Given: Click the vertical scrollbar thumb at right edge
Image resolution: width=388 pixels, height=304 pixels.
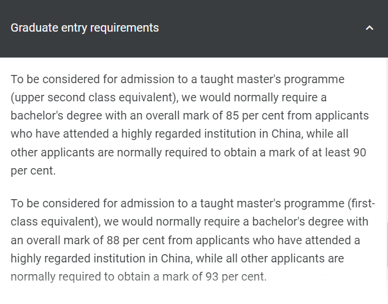Looking at the screenshot, I should click(387, 244).
